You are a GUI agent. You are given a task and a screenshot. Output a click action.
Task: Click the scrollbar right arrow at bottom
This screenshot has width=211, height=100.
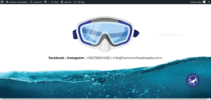[x=210, y=99]
